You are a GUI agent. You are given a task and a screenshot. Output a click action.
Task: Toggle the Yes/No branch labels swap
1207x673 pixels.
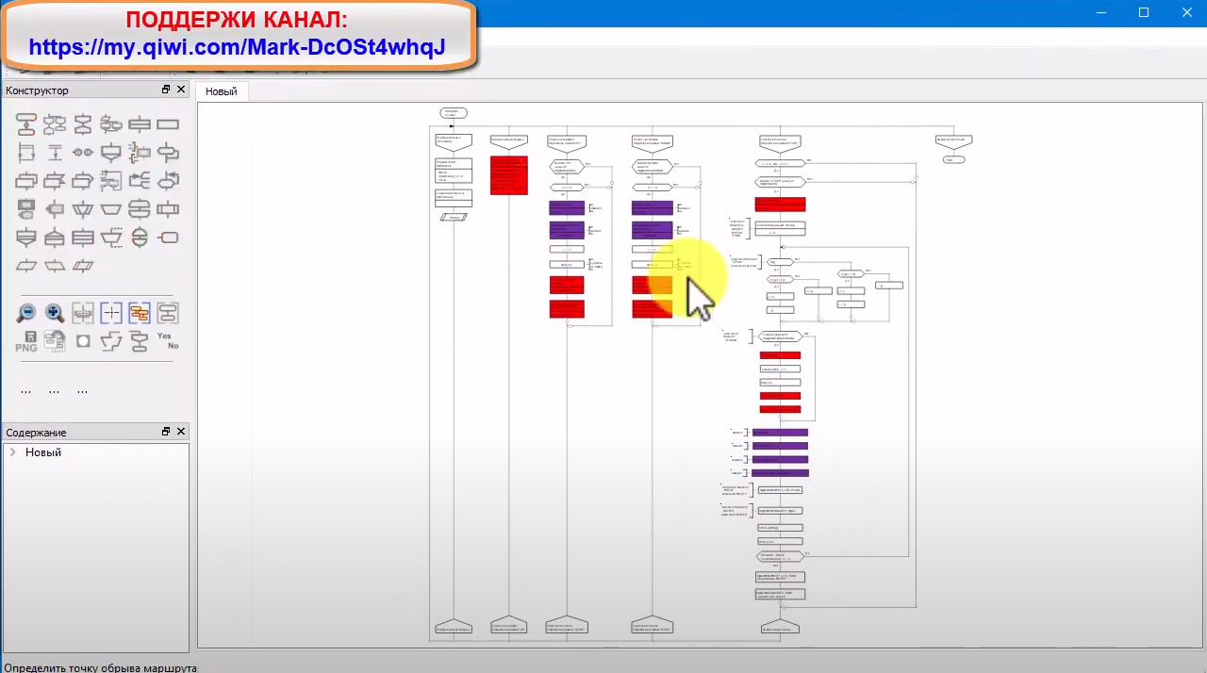(x=168, y=340)
